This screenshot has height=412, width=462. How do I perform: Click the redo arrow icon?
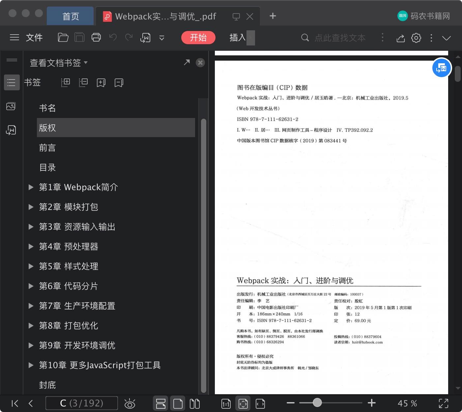click(x=129, y=38)
